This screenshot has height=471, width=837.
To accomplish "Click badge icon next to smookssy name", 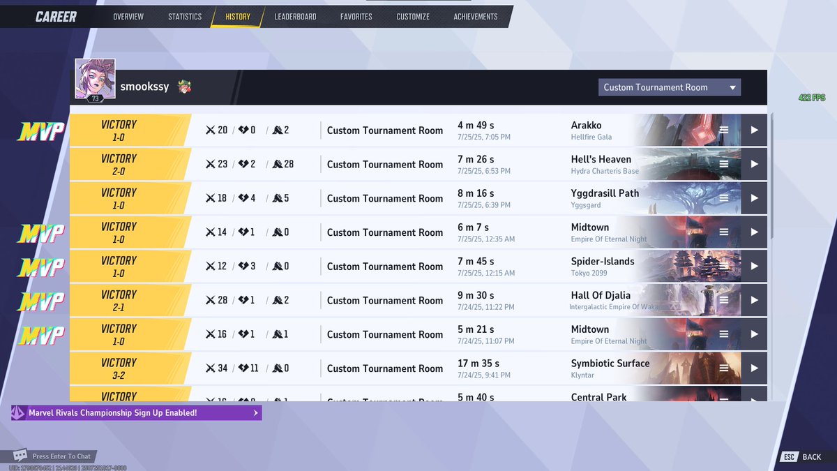I will (x=184, y=87).
